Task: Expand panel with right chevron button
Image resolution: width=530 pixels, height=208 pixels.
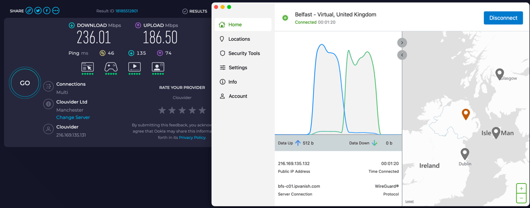Action: click(402, 43)
